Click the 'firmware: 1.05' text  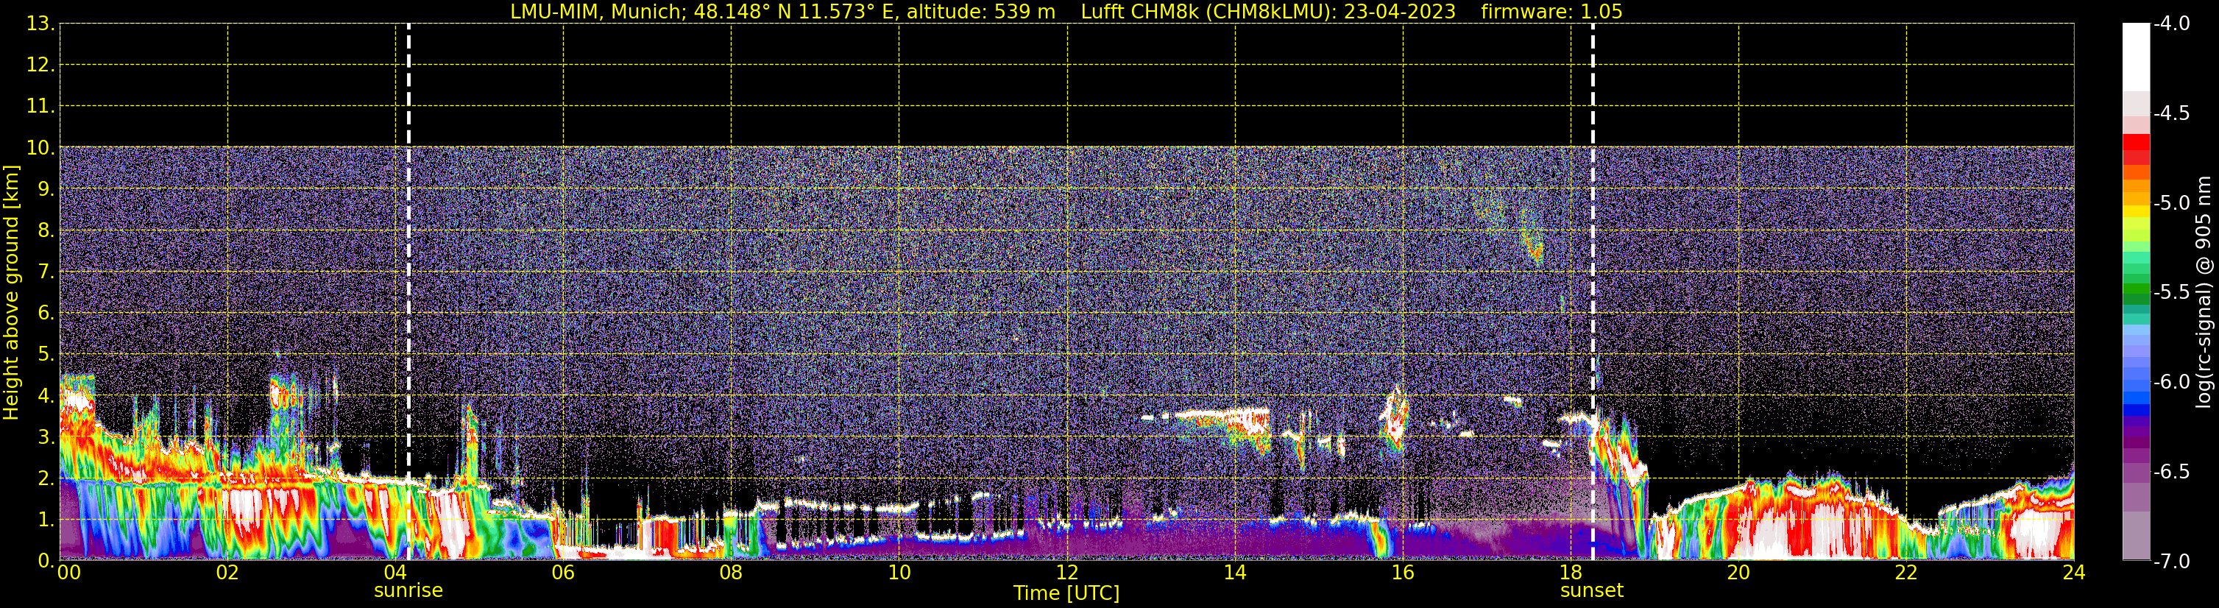(1551, 11)
